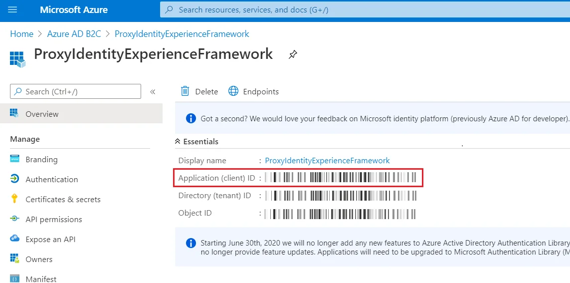570x283 pixels.
Task: Open the Endpoints toolbar button
Action: point(253,91)
